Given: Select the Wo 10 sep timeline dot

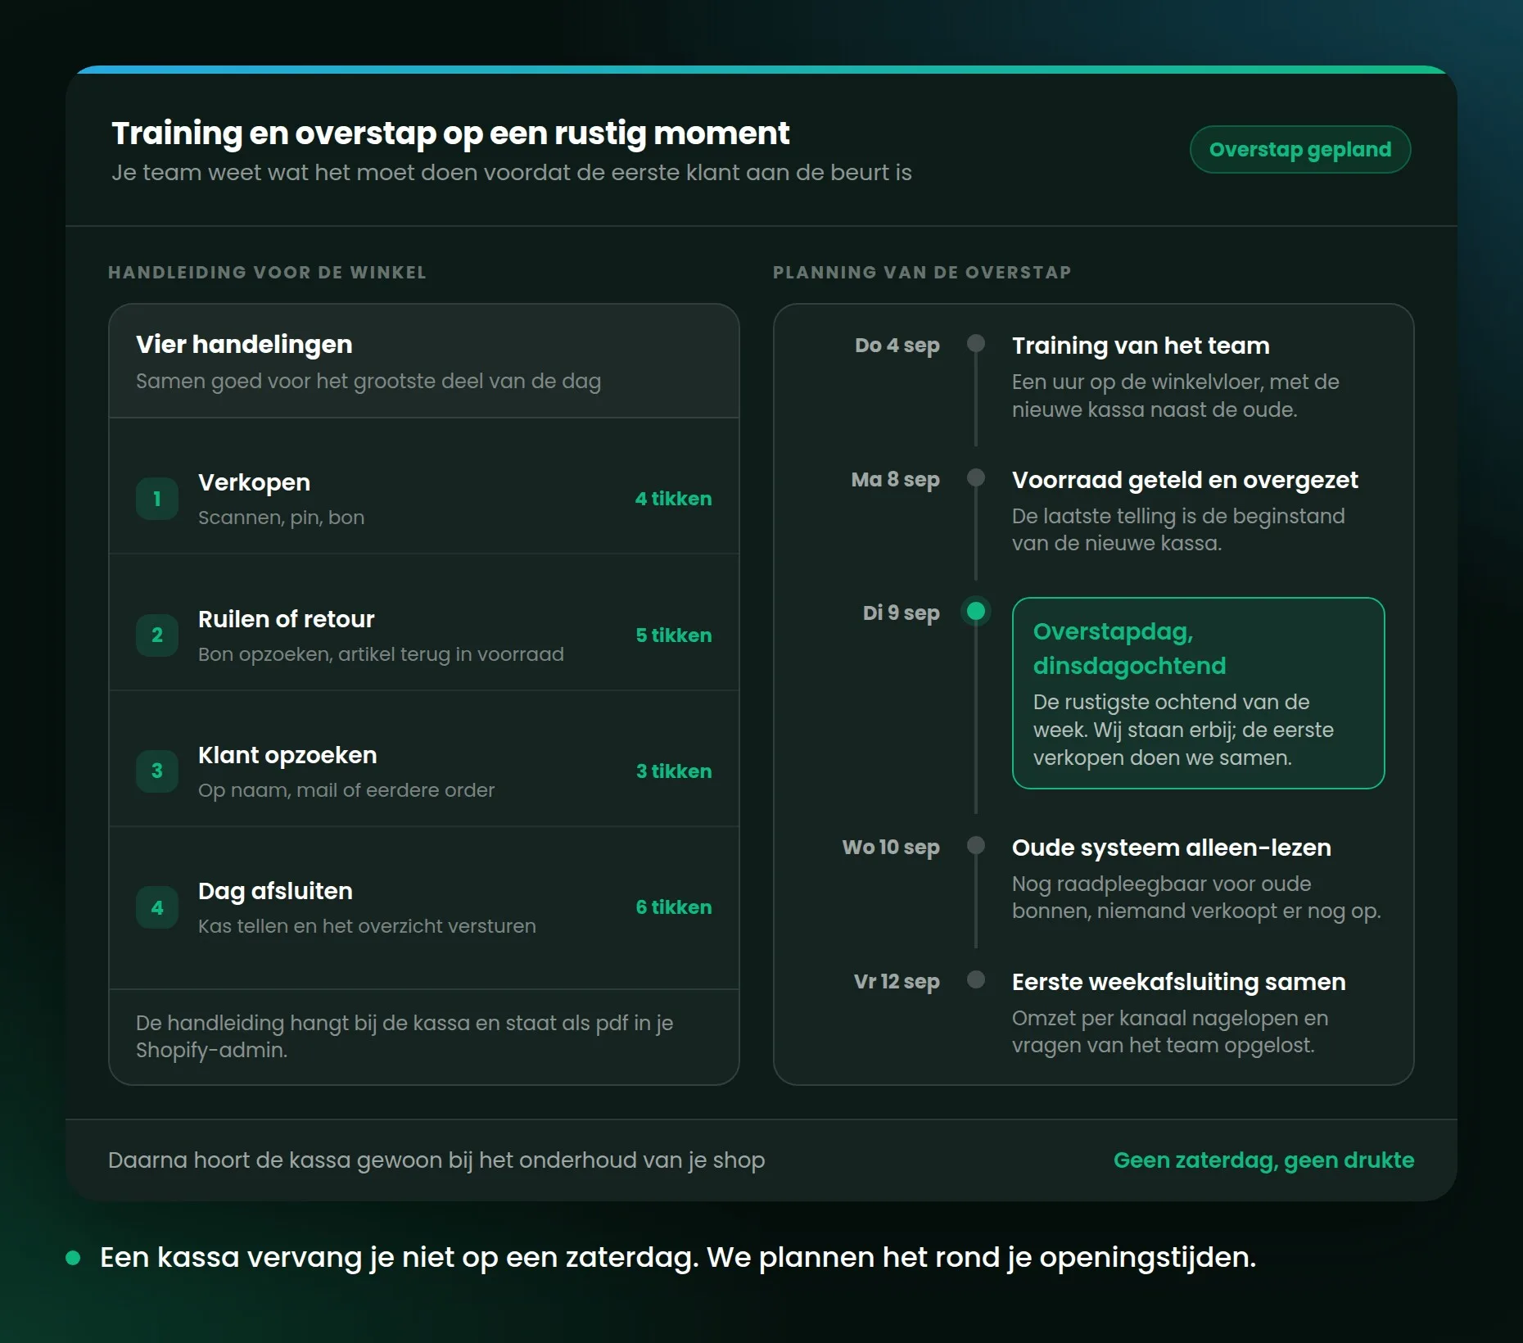Looking at the screenshot, I should [x=975, y=845].
